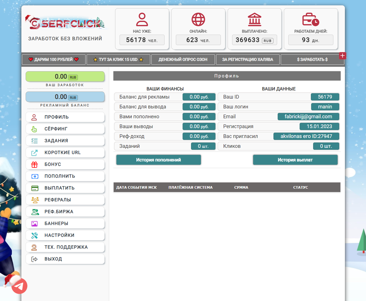Open the Telegram floating chat icon
Screen dimensions: 366x301
coord(19,286)
